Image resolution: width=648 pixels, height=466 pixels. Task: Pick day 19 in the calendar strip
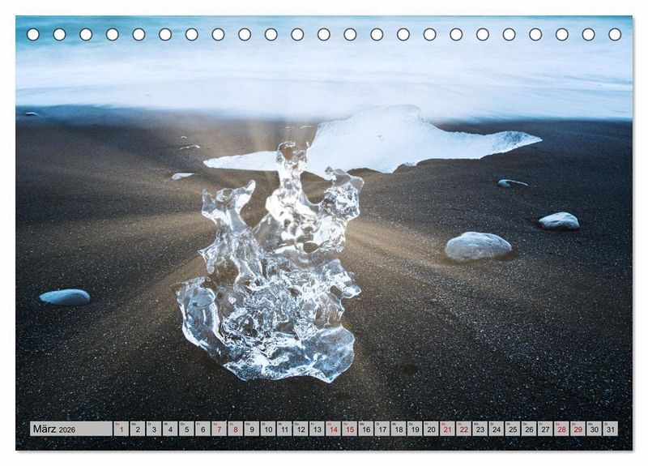[415, 429]
